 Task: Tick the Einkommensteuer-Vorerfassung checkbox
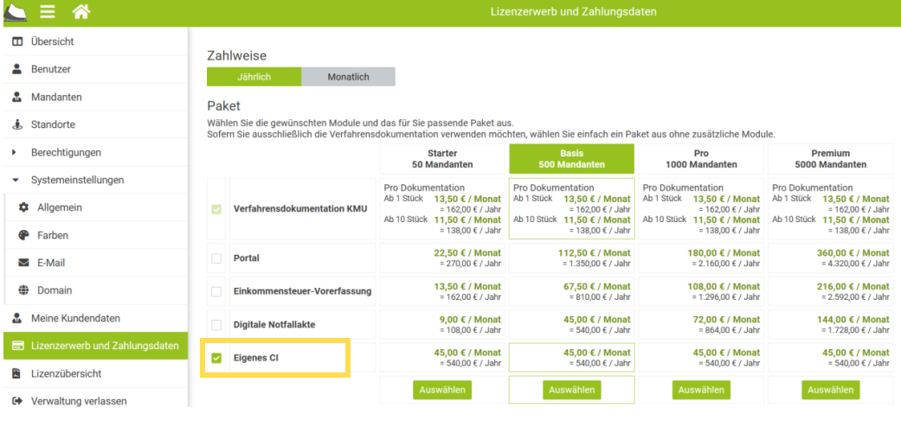pos(216,292)
